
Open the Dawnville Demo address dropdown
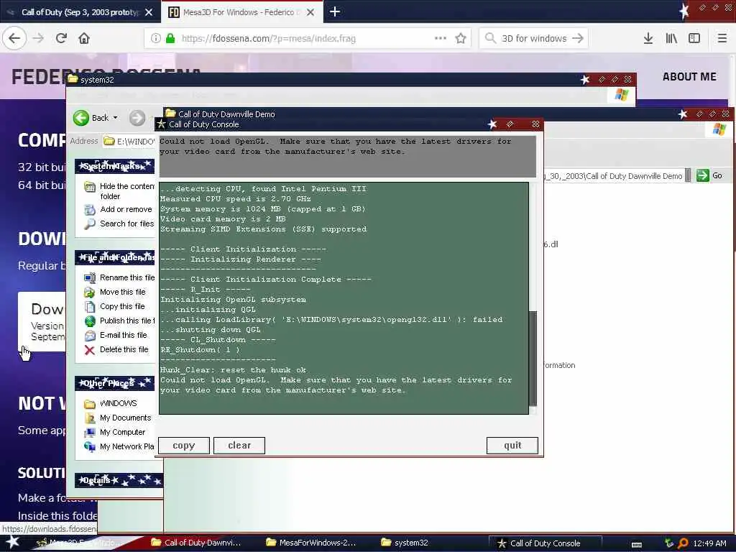click(688, 175)
